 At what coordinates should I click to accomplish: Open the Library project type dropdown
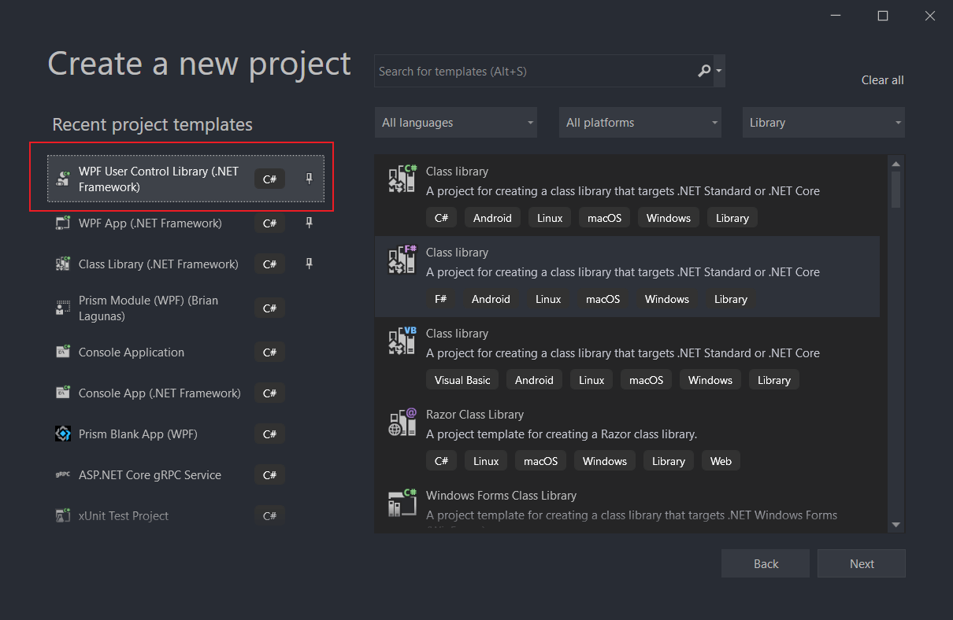(x=823, y=123)
